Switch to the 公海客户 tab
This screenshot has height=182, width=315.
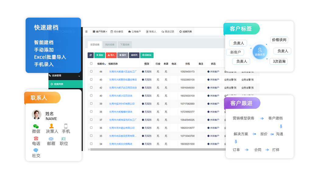[135, 32]
